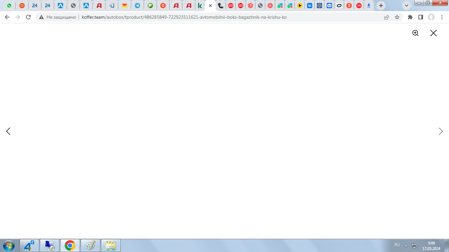Go to next image with right arrow

(x=440, y=131)
